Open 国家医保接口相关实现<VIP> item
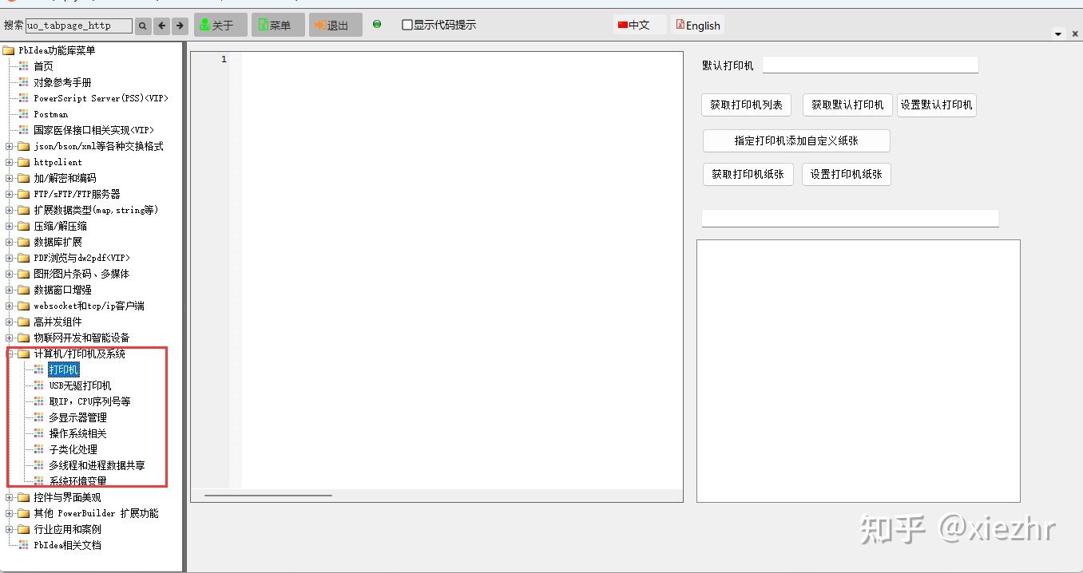 pos(93,130)
